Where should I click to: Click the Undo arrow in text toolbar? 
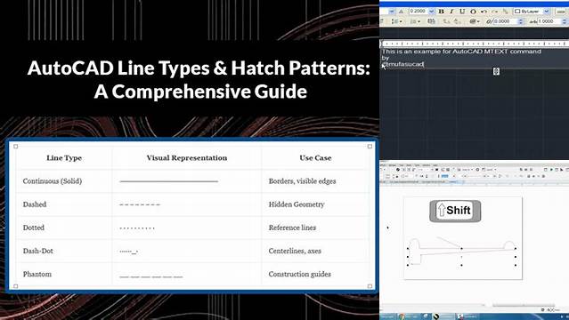(x=484, y=12)
